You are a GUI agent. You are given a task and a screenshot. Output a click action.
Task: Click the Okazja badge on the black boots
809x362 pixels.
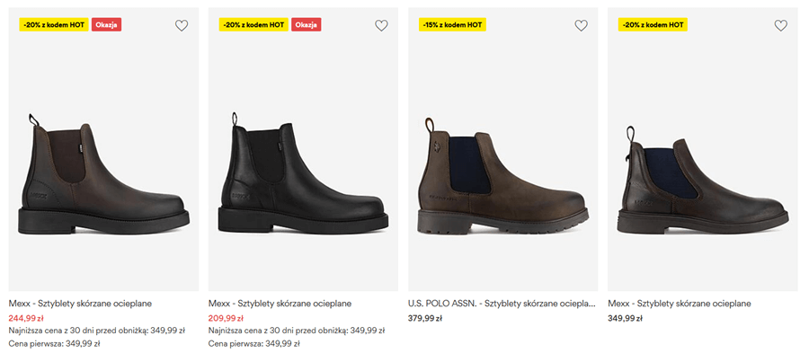(307, 24)
